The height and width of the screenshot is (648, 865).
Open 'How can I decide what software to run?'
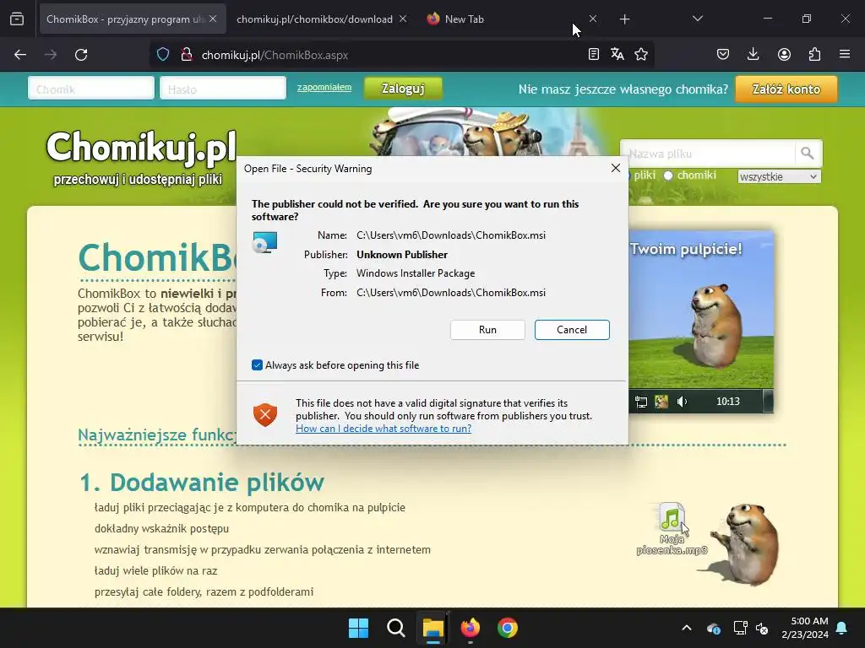(x=384, y=428)
